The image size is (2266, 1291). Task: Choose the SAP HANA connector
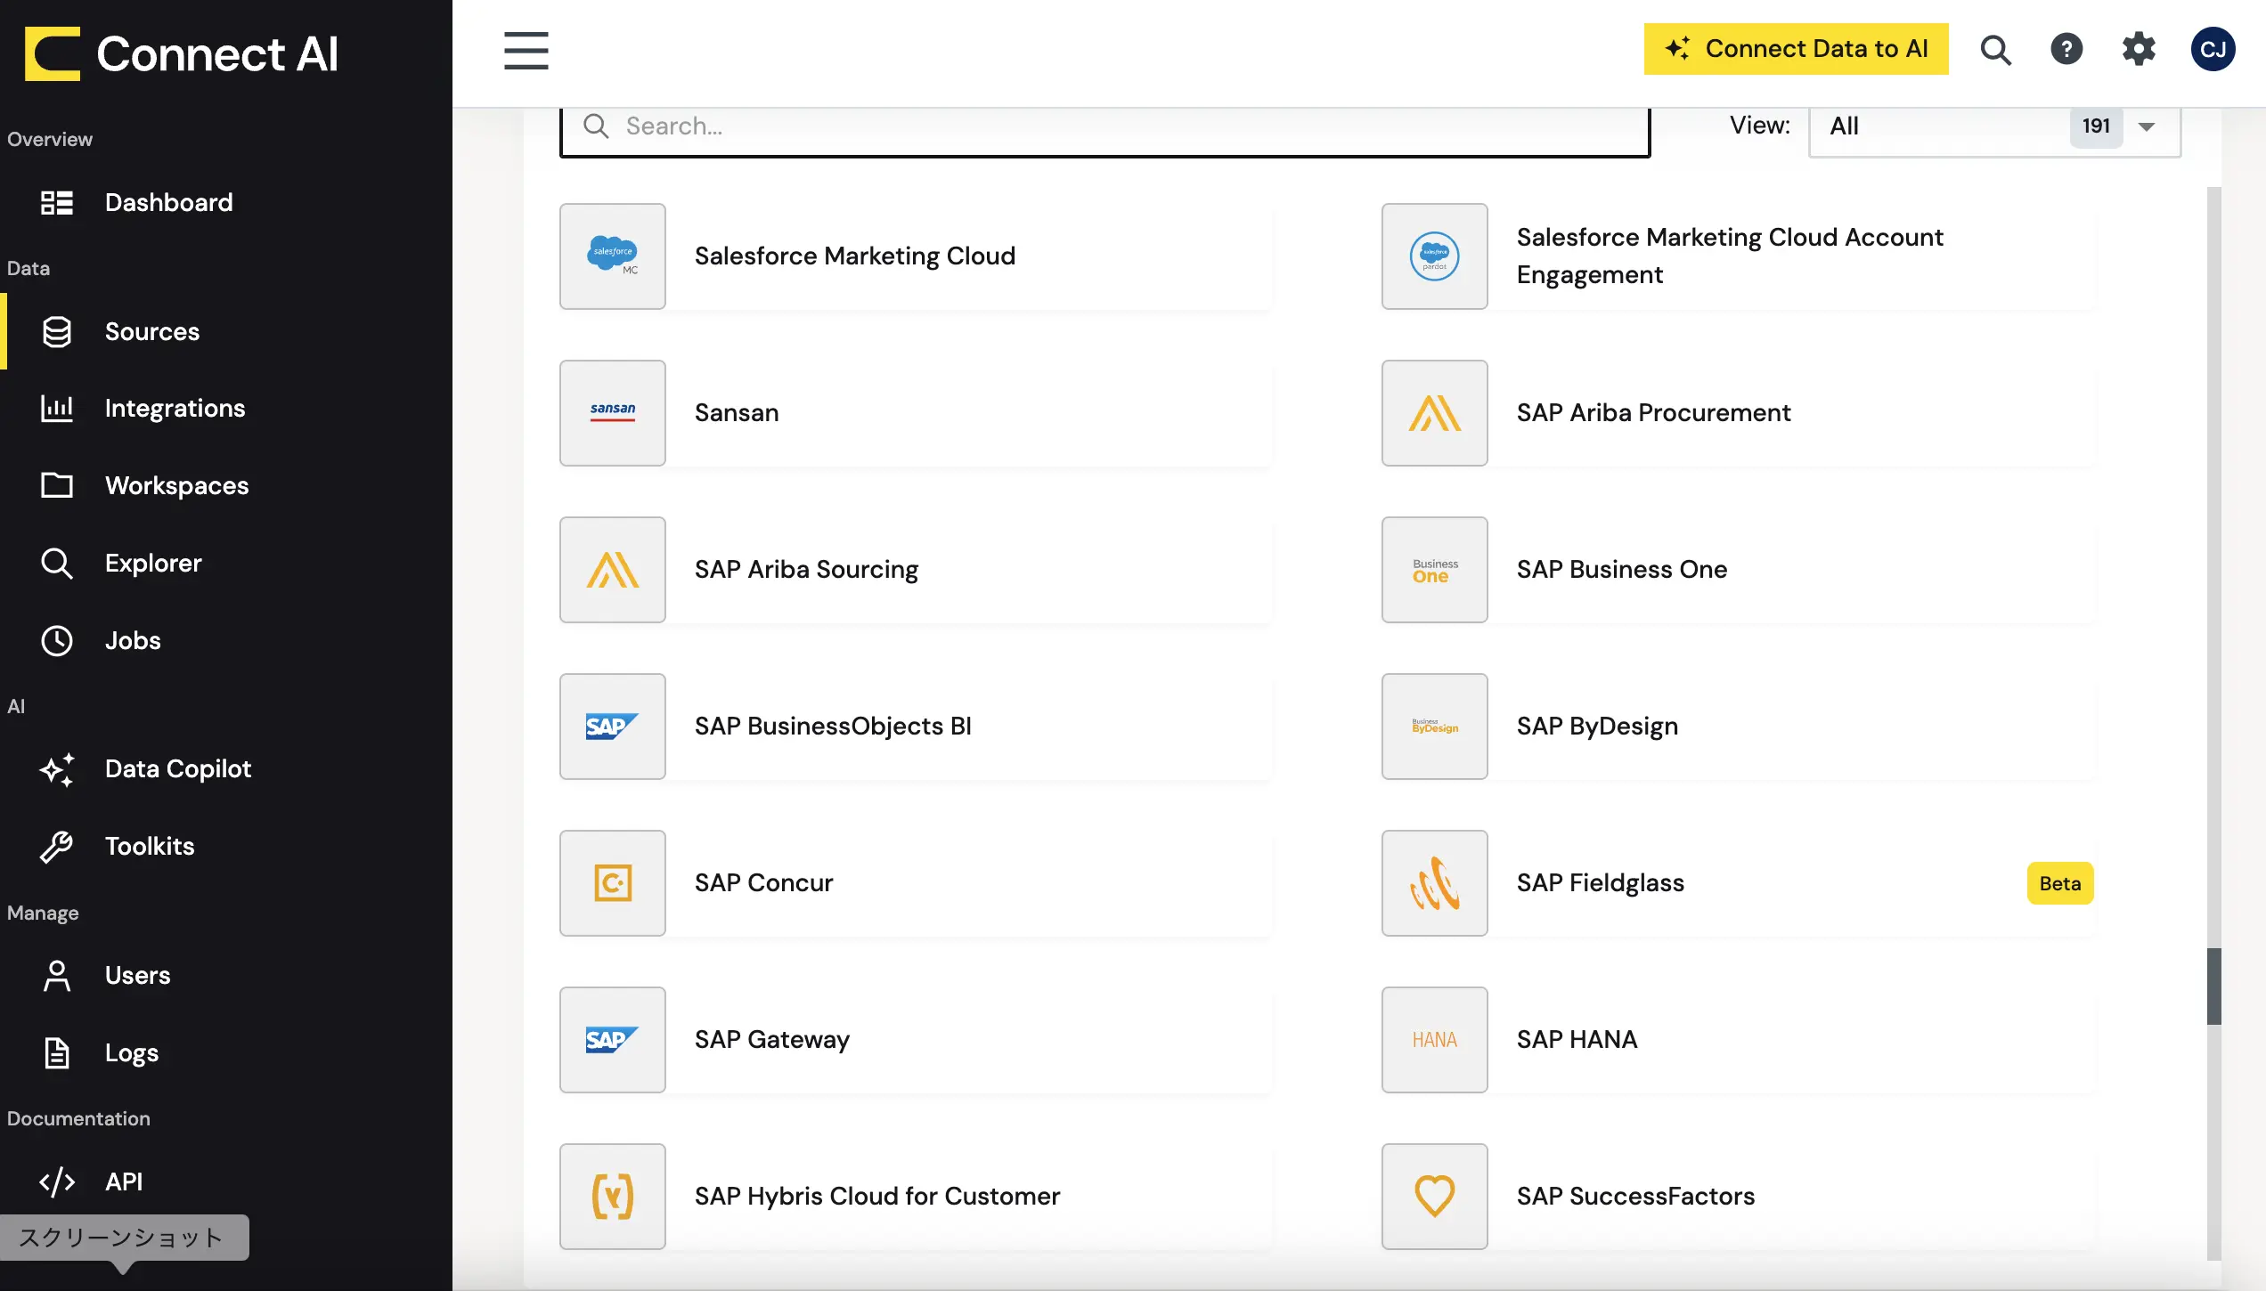[x=1738, y=1040]
